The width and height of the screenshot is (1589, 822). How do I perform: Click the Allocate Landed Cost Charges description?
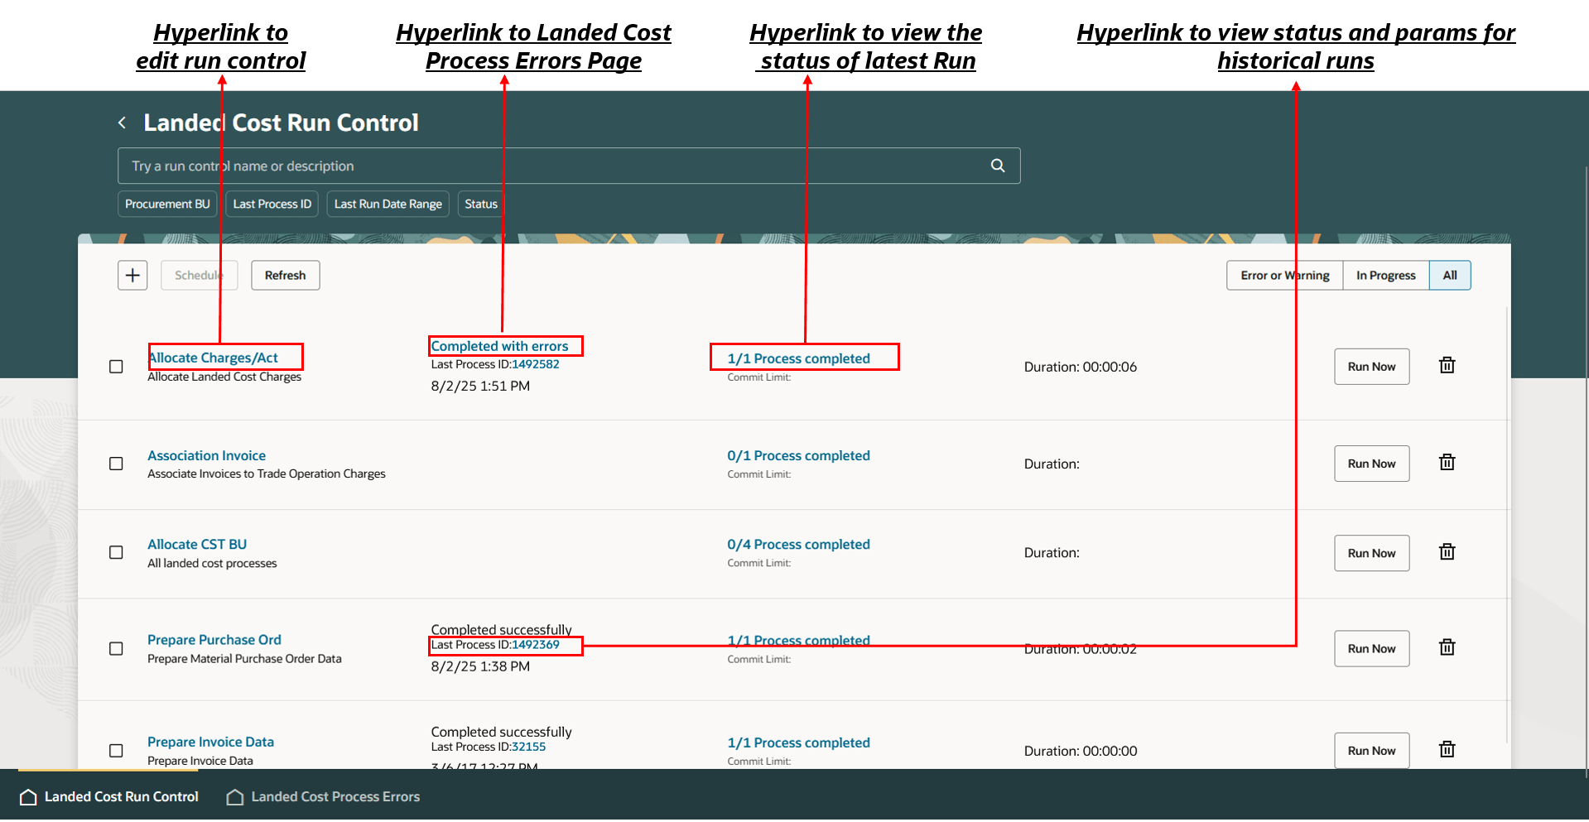pyautogui.click(x=224, y=377)
